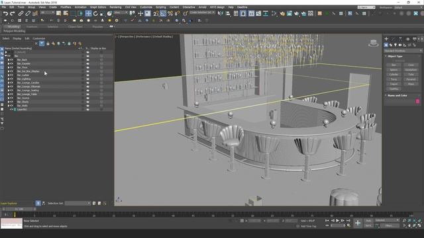Click the ViewCube in the viewport corner
The height and width of the screenshot is (238, 424).
[x=374, y=43]
